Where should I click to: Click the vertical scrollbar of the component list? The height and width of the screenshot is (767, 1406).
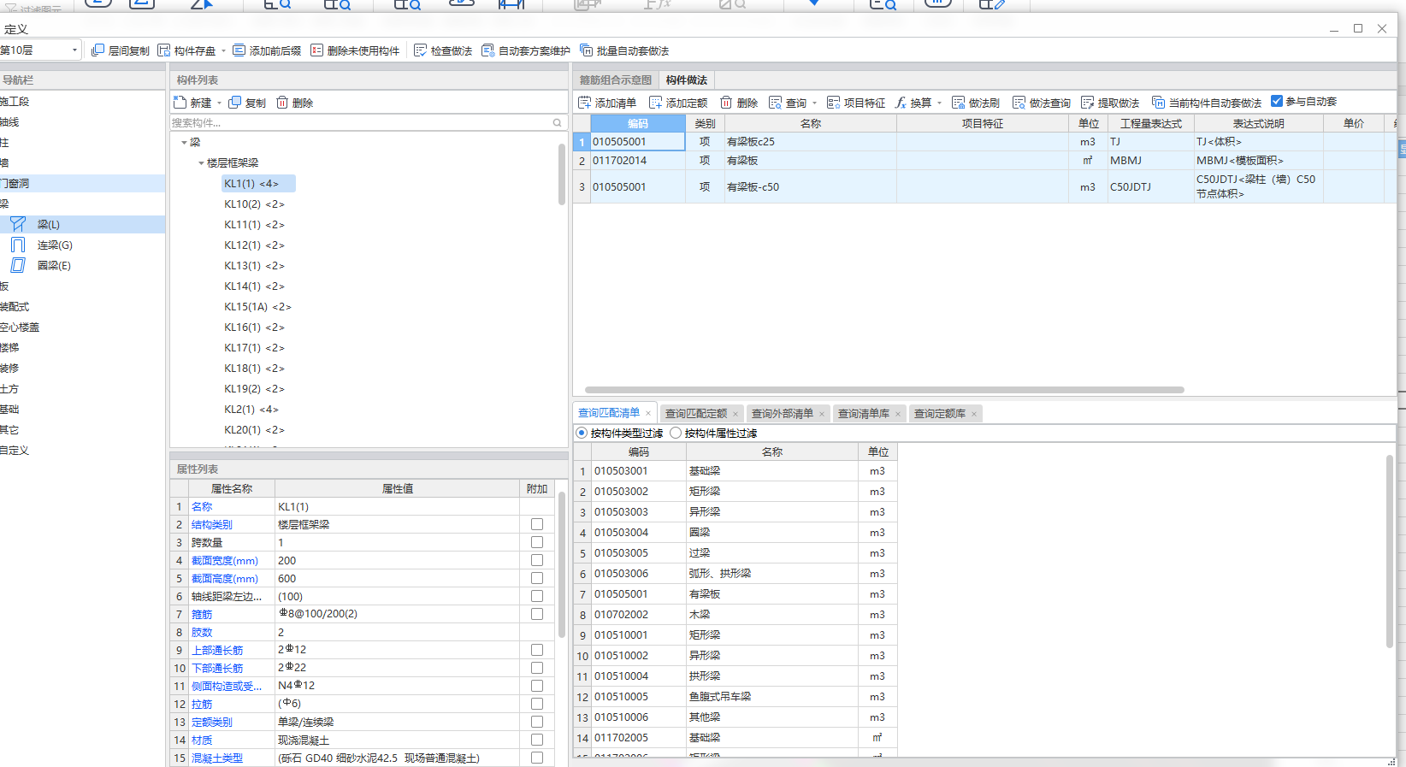562,174
